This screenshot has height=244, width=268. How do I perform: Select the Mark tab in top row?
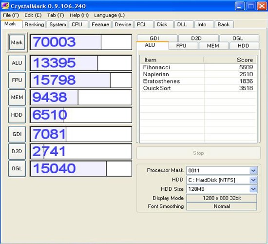[x=11, y=24]
